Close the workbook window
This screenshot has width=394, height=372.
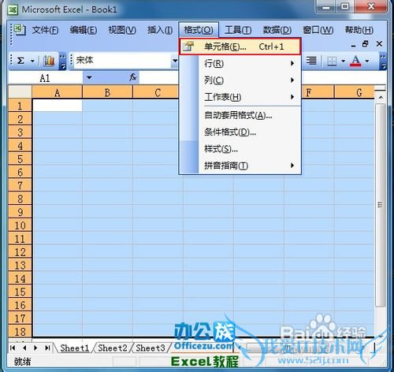pyautogui.click(x=379, y=43)
